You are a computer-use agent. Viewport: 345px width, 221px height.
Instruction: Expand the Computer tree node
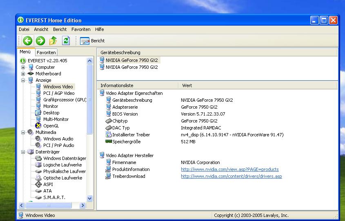[23, 67]
